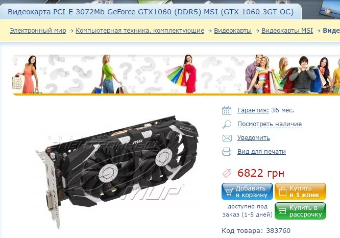
Task: Add product with Добавить в корзину button
Action: pyautogui.click(x=247, y=192)
